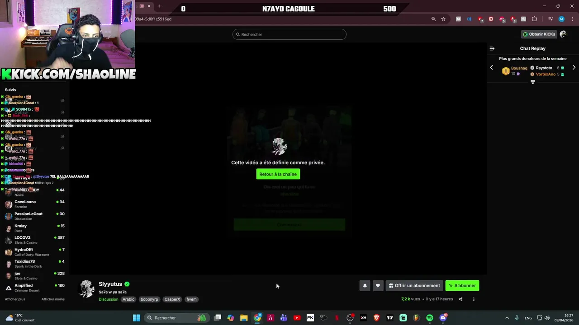
Task: Switch the ENG input language indicator
Action: click(528, 318)
